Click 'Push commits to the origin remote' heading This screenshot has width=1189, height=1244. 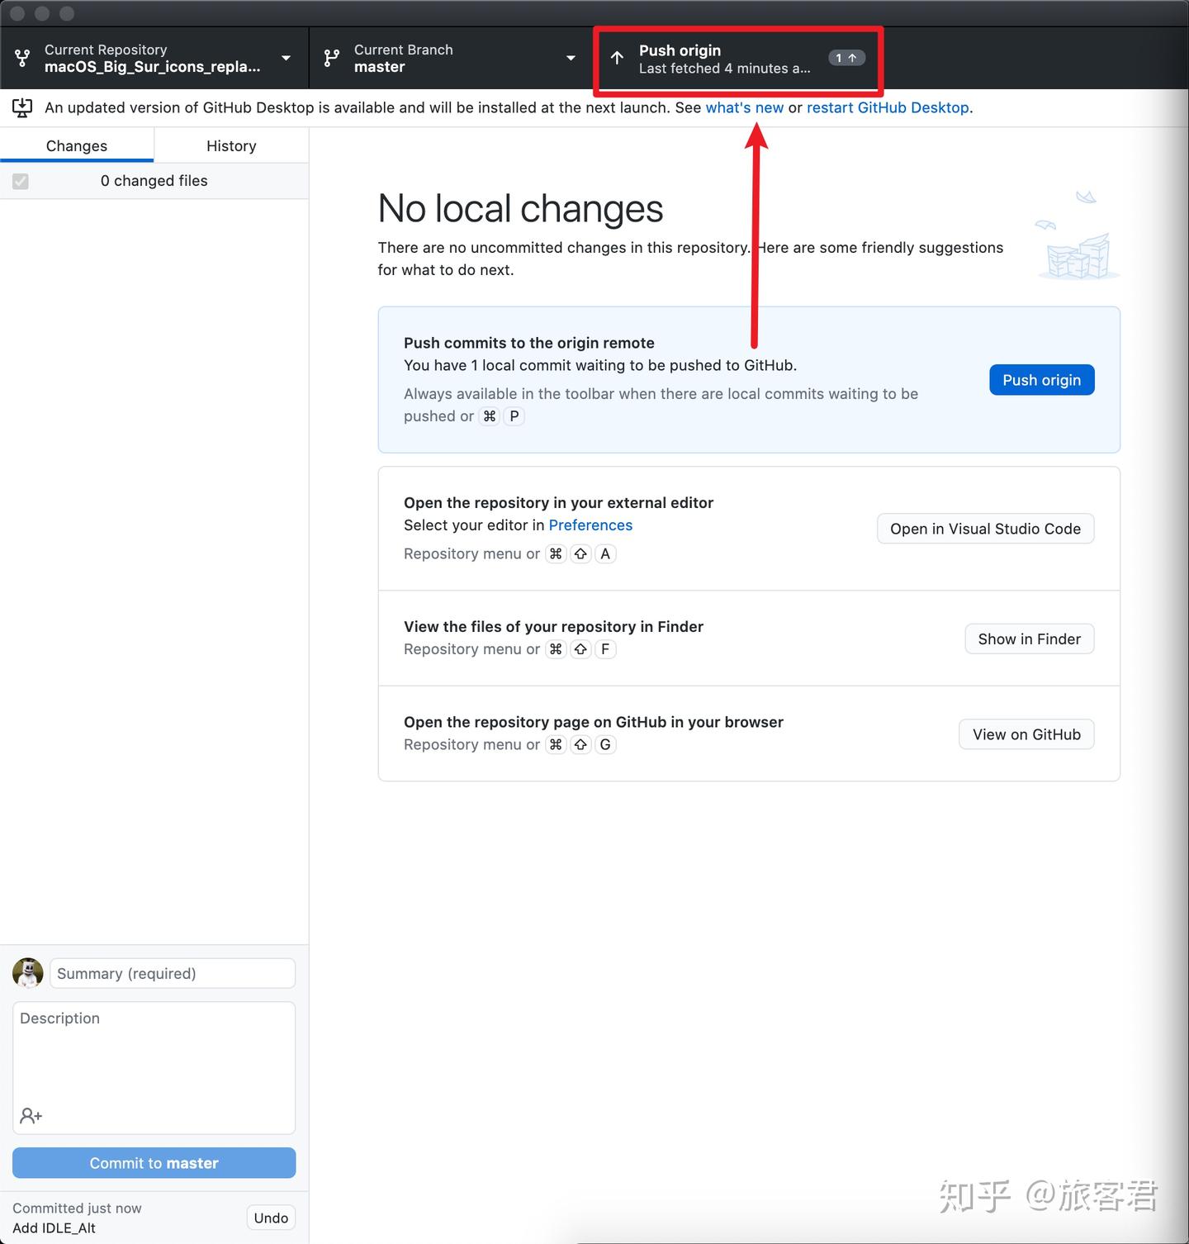pos(529,343)
